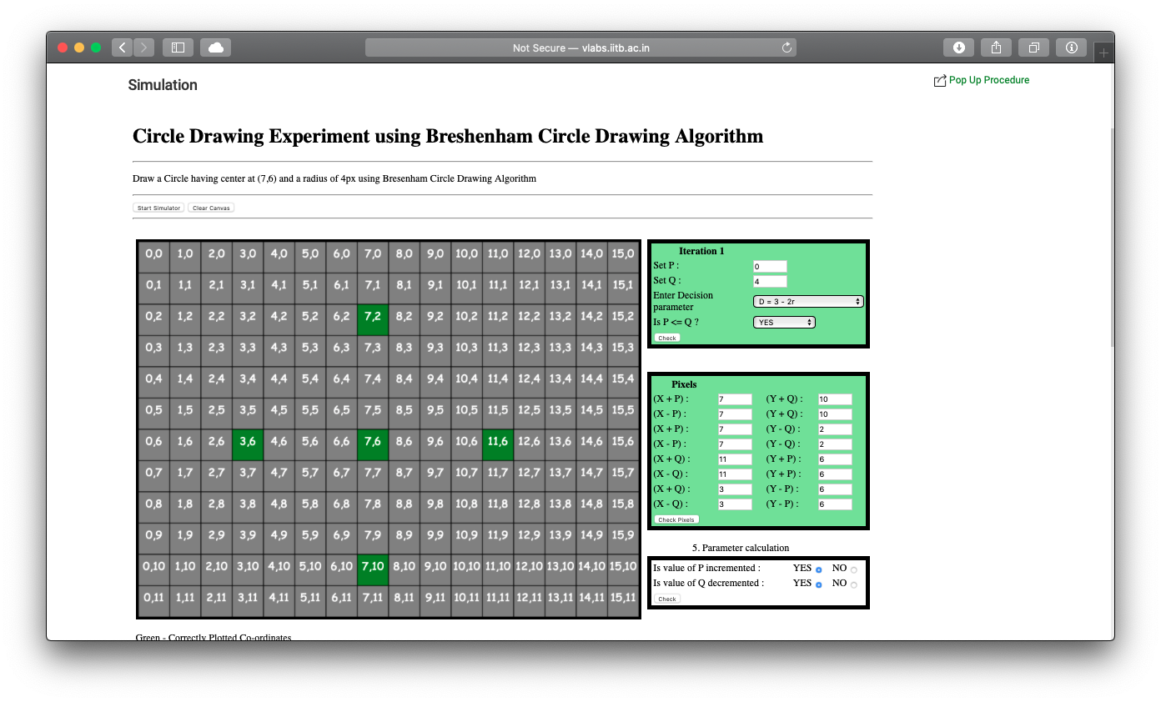Image resolution: width=1161 pixels, height=702 pixels.
Task: Click Check Pixels button
Action: pos(676,519)
